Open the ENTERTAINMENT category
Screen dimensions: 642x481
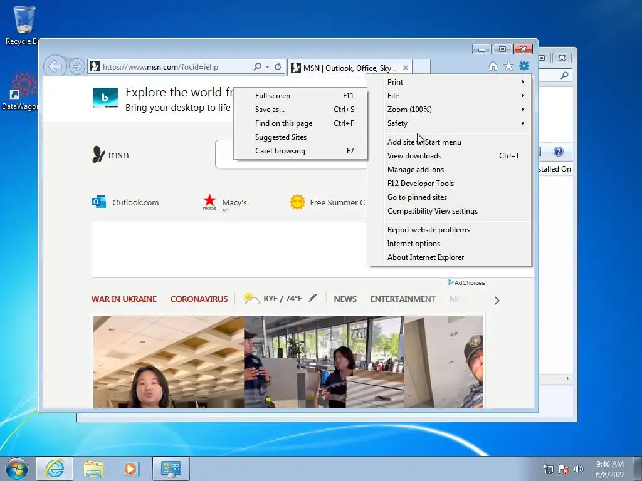(403, 299)
